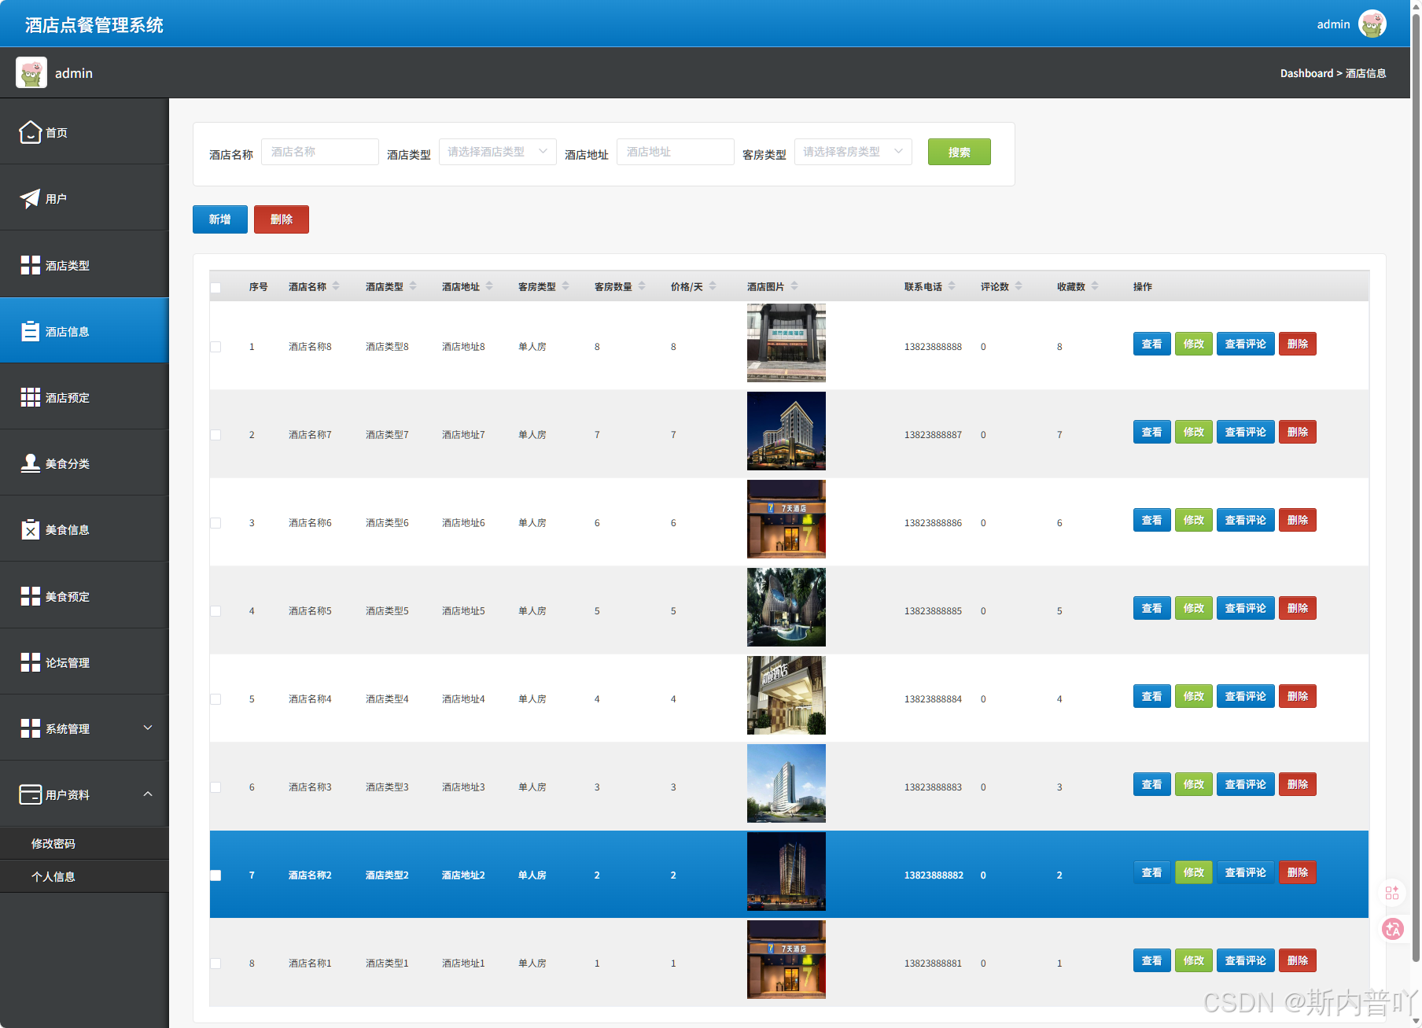Click the card icon beside 用户资料

point(30,794)
